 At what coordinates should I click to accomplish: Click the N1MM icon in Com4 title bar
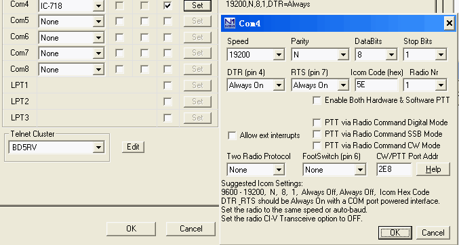pyautogui.click(x=230, y=23)
